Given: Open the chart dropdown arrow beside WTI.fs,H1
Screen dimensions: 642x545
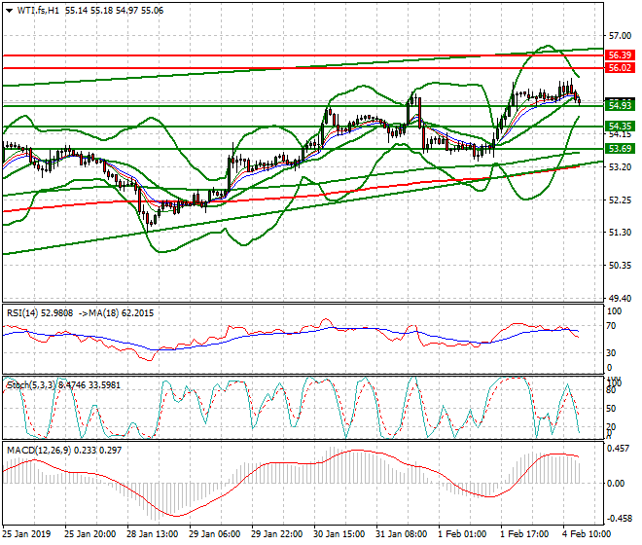Looking at the screenshot, I should pyautogui.click(x=10, y=11).
